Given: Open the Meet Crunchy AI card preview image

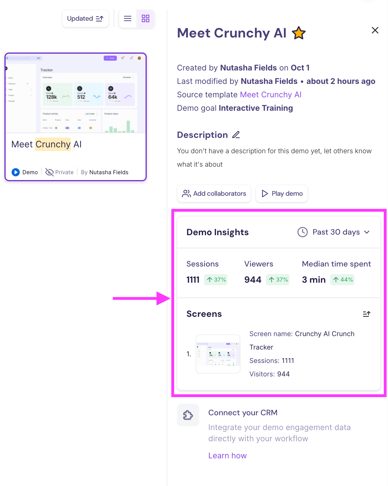Looking at the screenshot, I should (x=76, y=93).
